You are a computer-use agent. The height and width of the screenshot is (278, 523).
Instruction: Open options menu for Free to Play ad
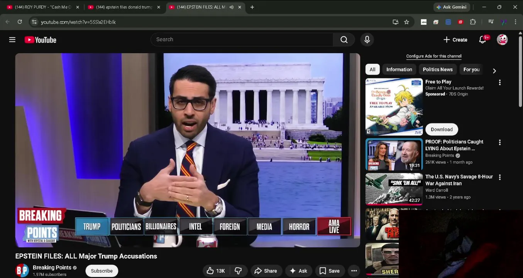coord(500,83)
